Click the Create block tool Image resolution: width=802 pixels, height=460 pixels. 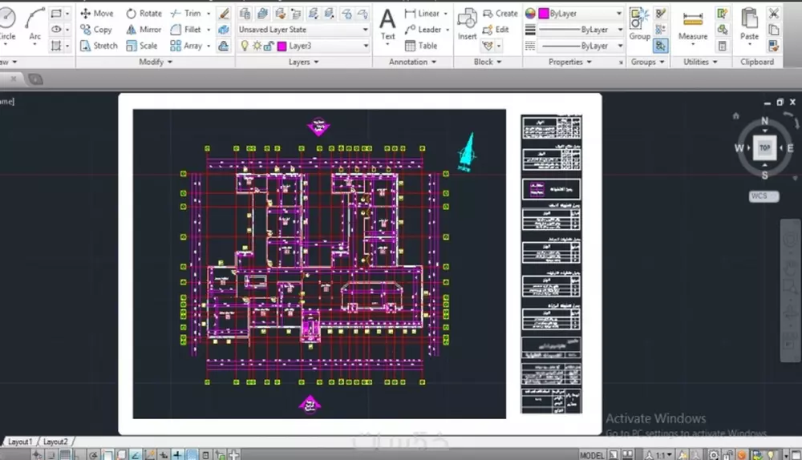coord(500,14)
